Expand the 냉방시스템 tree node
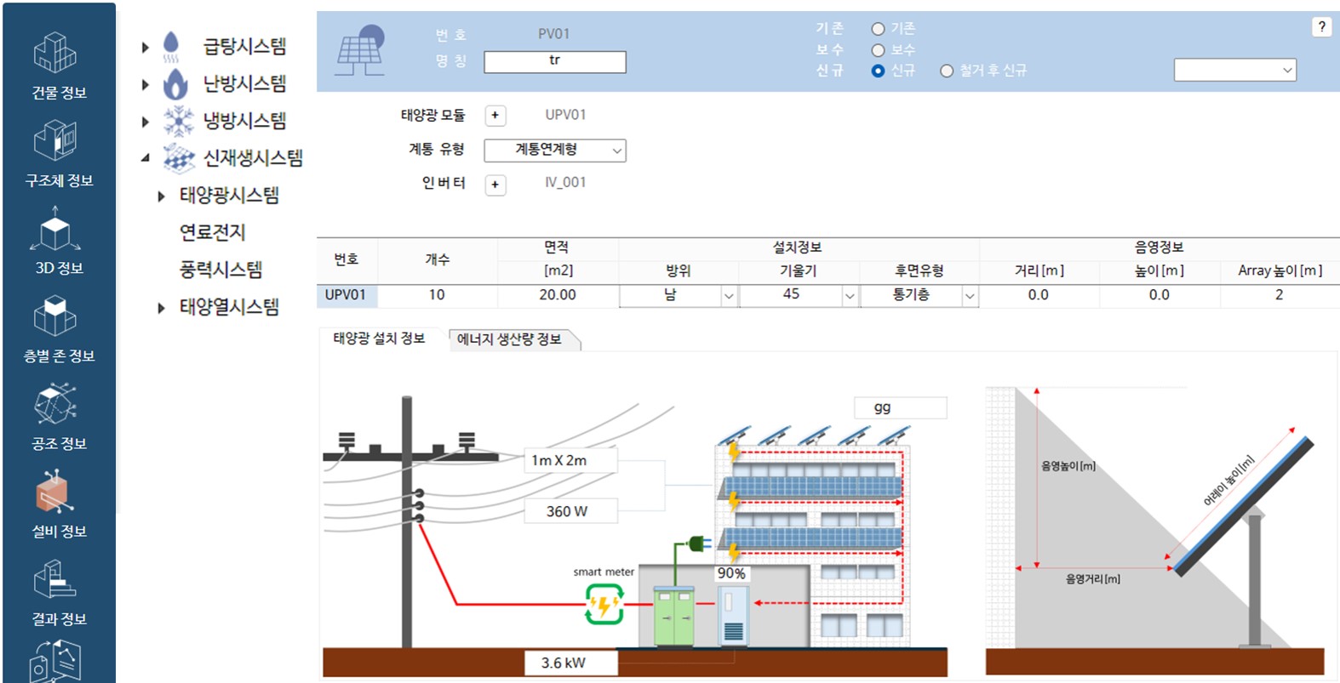 click(146, 122)
